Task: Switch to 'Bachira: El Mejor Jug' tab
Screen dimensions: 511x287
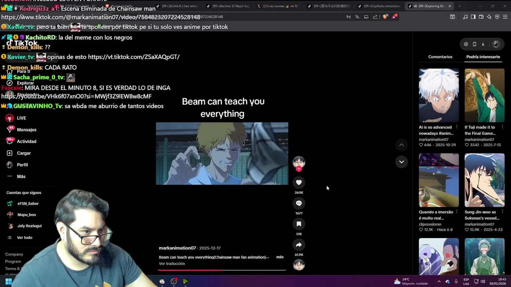Action: 228,6
